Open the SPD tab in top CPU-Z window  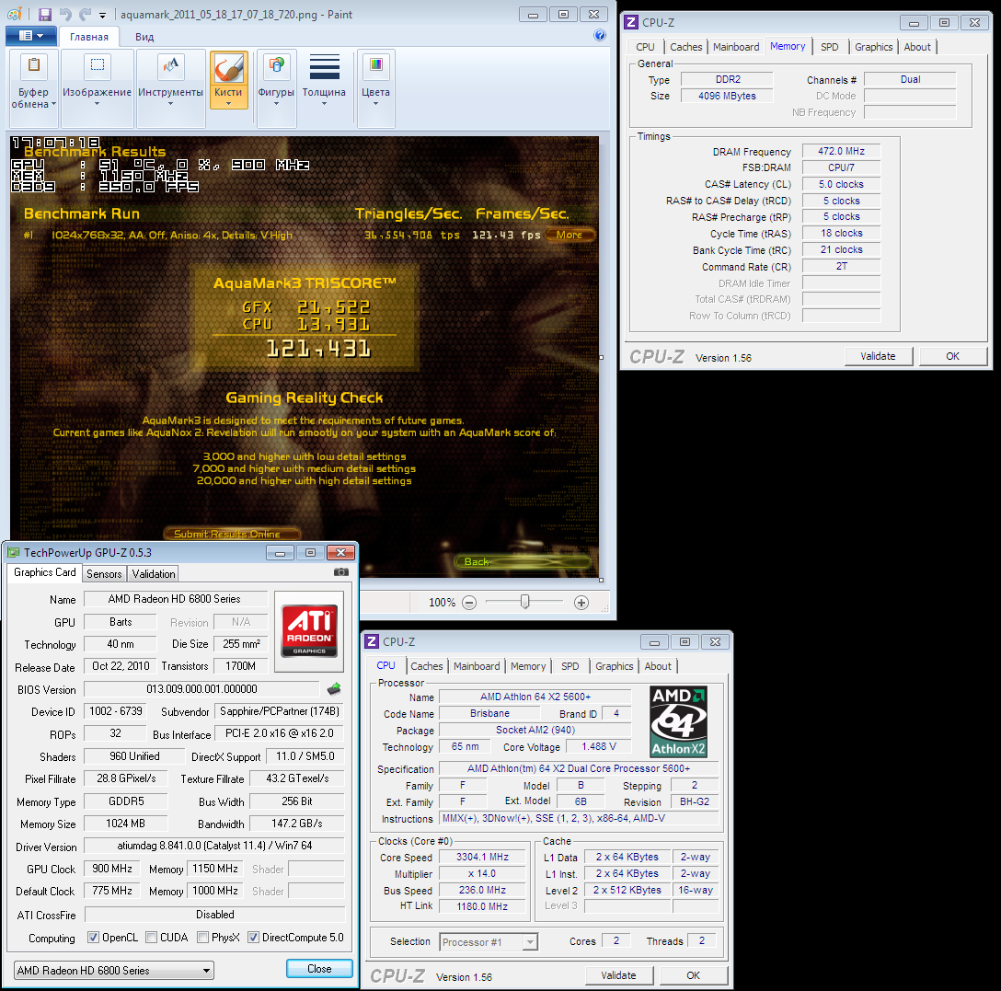coord(829,47)
